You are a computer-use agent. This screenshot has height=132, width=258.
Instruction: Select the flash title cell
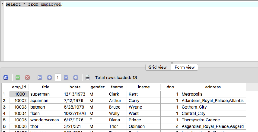(x=46, y=114)
